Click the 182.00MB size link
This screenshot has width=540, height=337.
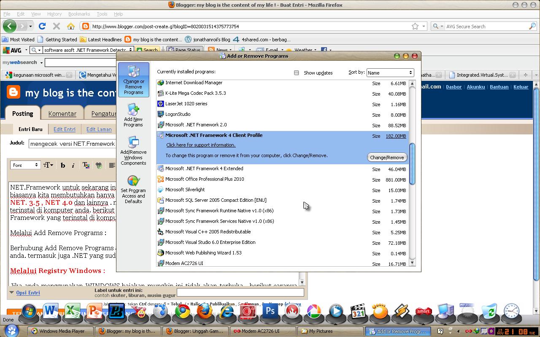click(396, 136)
